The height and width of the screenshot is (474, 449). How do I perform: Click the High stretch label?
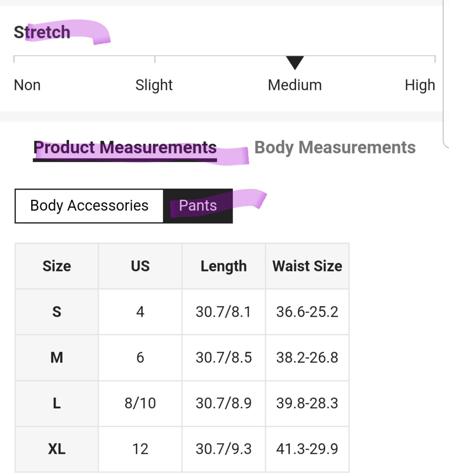click(420, 85)
